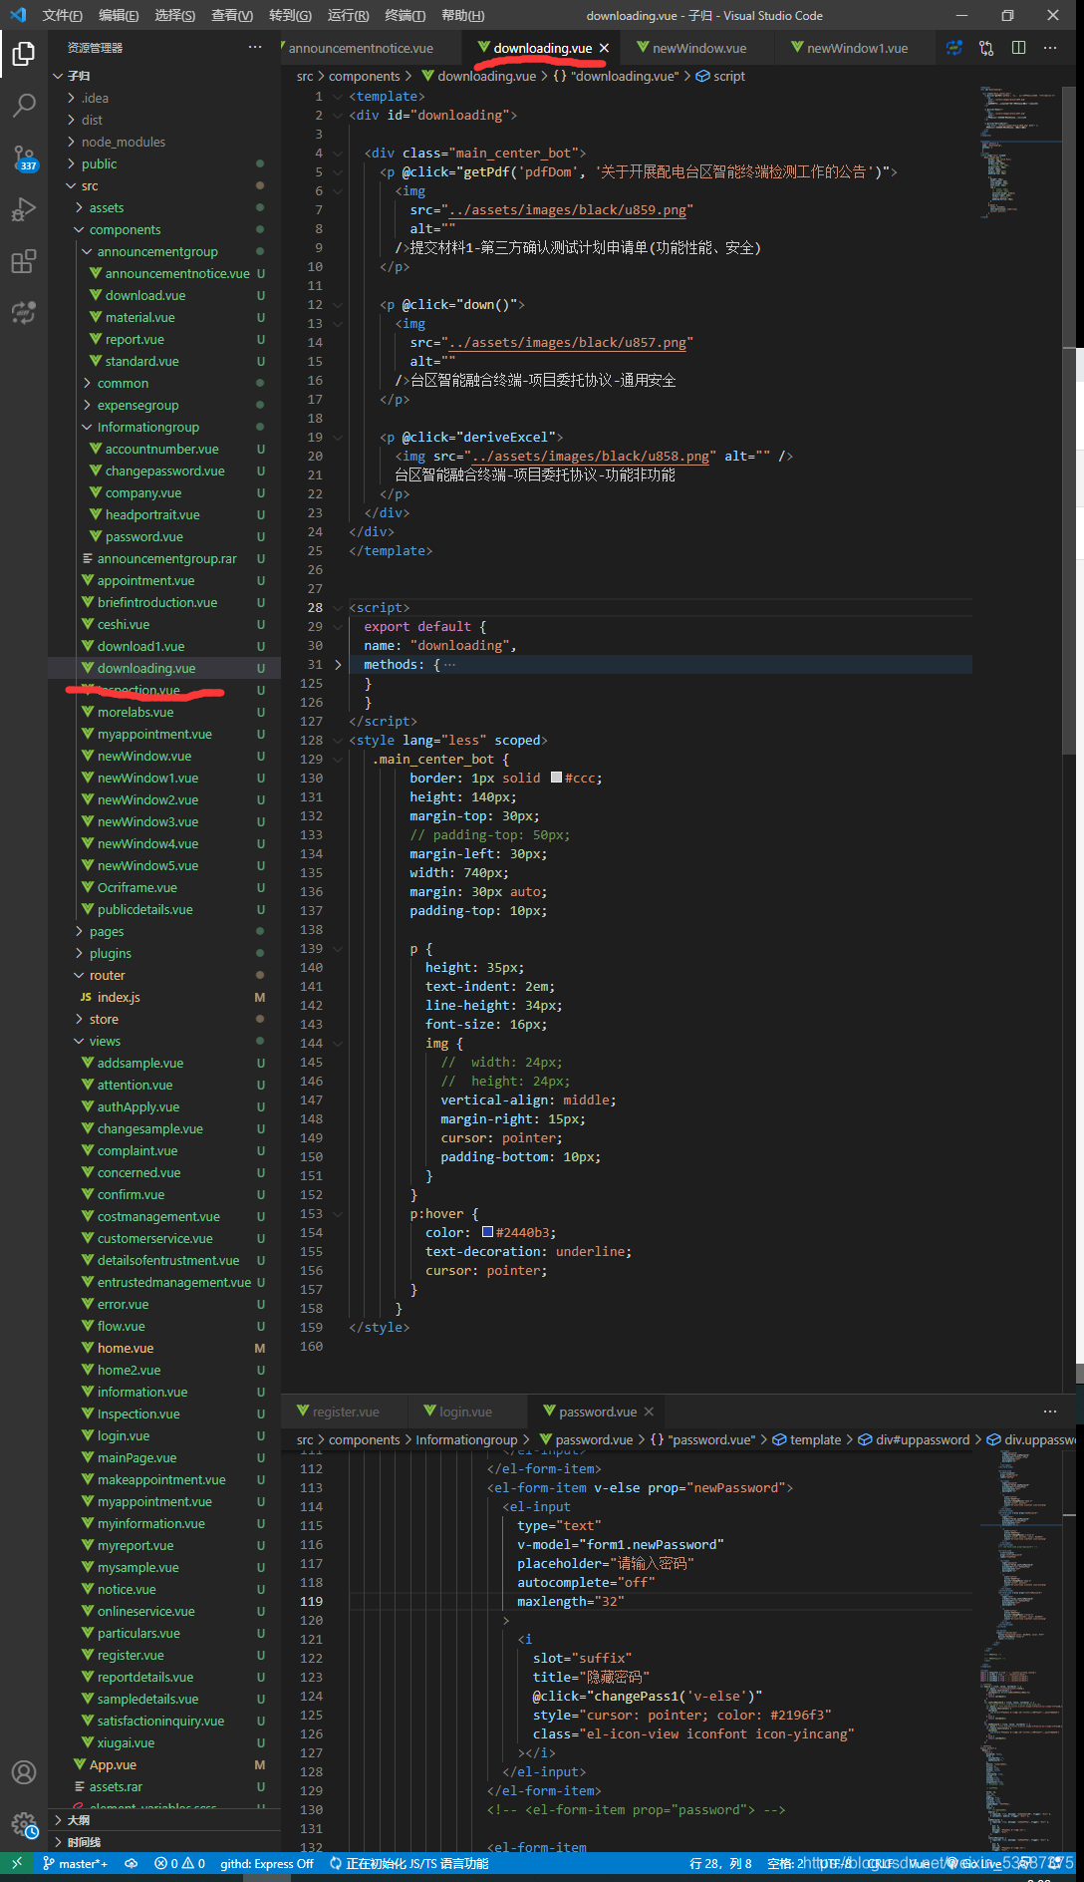
Task: Click the Explorer panel more actions ellipsis
Action: point(255,47)
